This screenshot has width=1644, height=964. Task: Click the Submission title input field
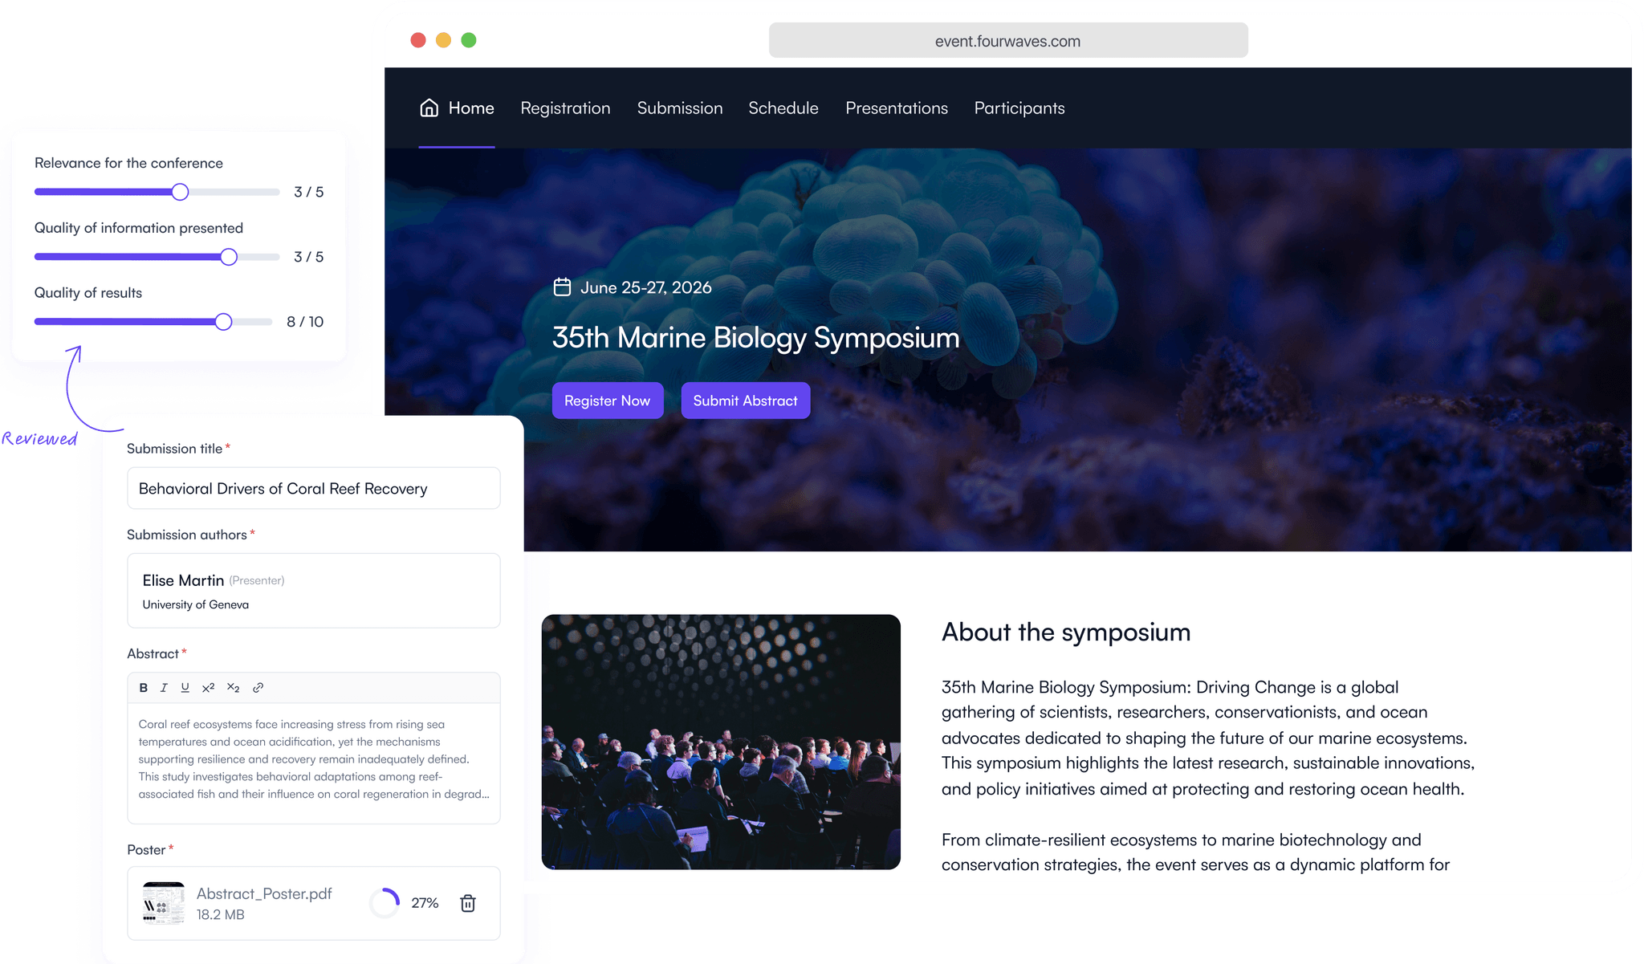click(313, 488)
